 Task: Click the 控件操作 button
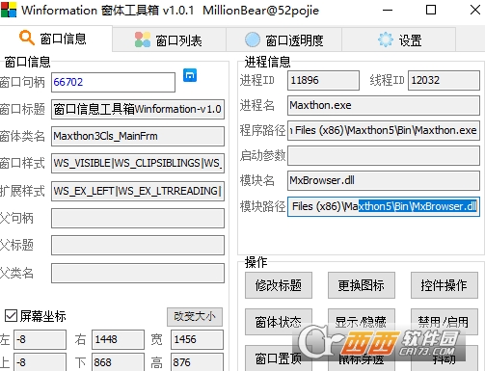pos(445,285)
